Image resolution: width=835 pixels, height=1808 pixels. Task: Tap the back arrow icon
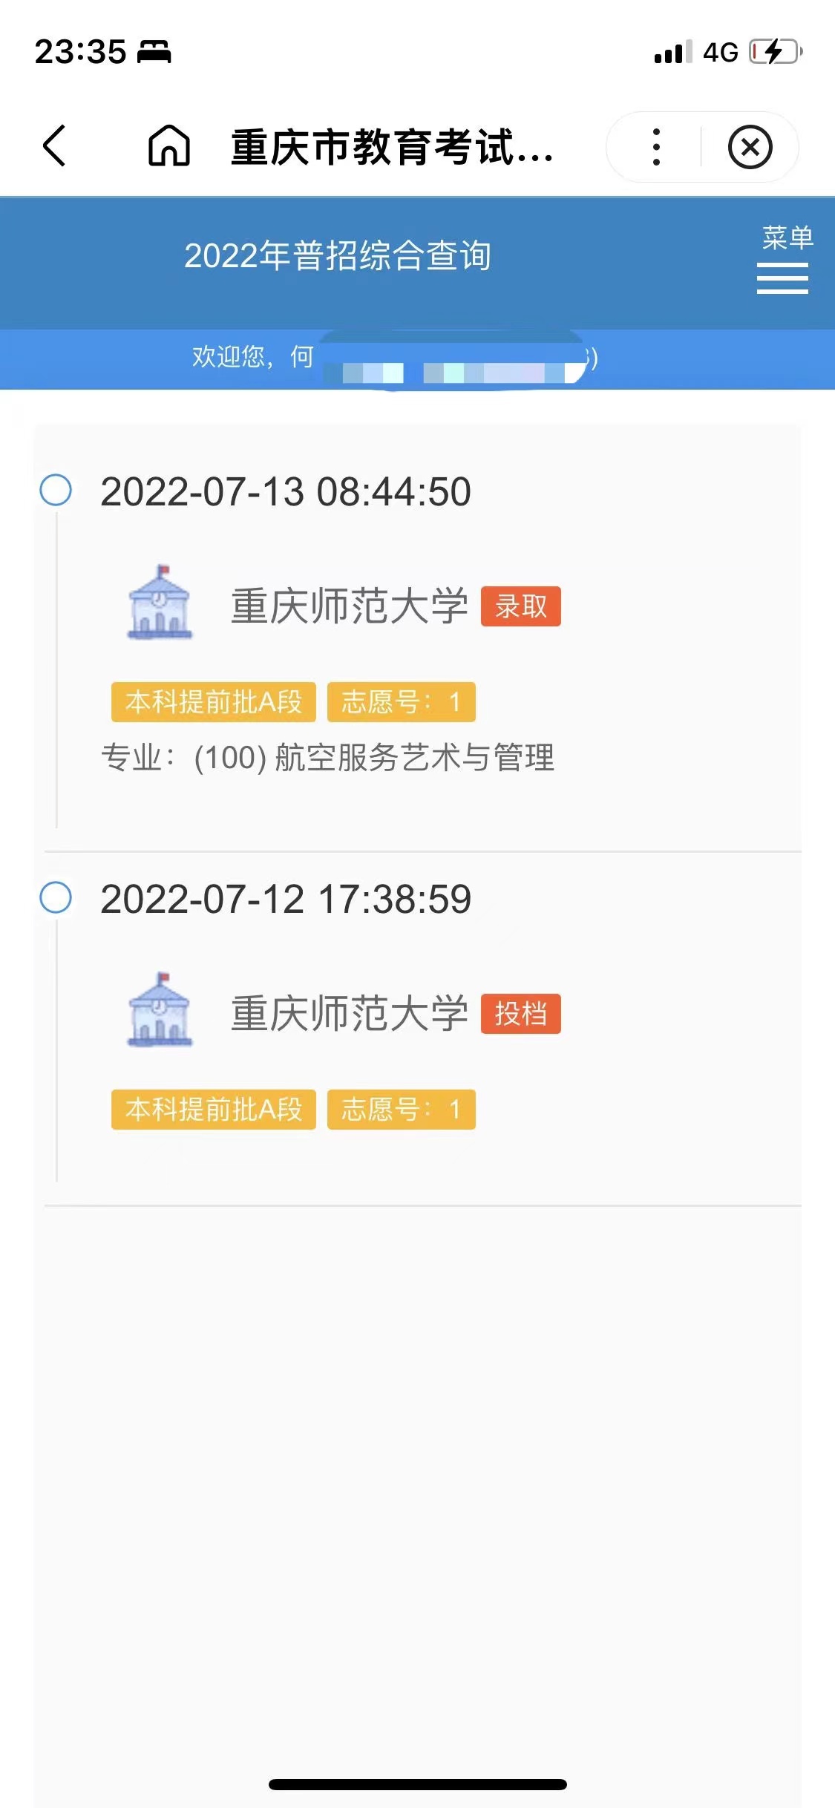[x=55, y=145]
